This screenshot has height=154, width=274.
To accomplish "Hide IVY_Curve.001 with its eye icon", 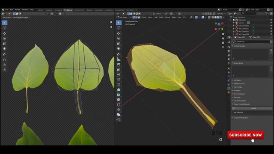I will click(x=271, y=26).
